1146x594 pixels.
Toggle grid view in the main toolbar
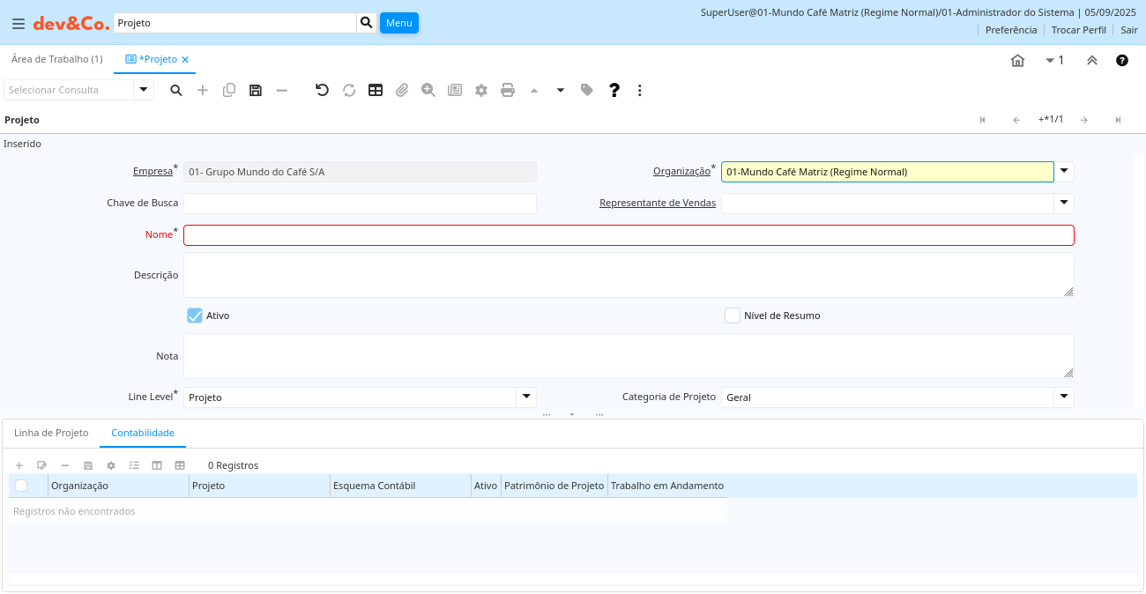(376, 90)
